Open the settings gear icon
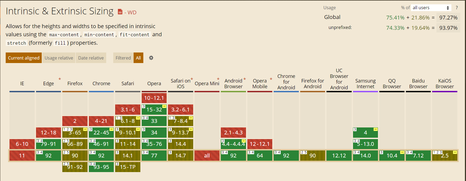Viewport: 466px width, 181px height. [151, 58]
